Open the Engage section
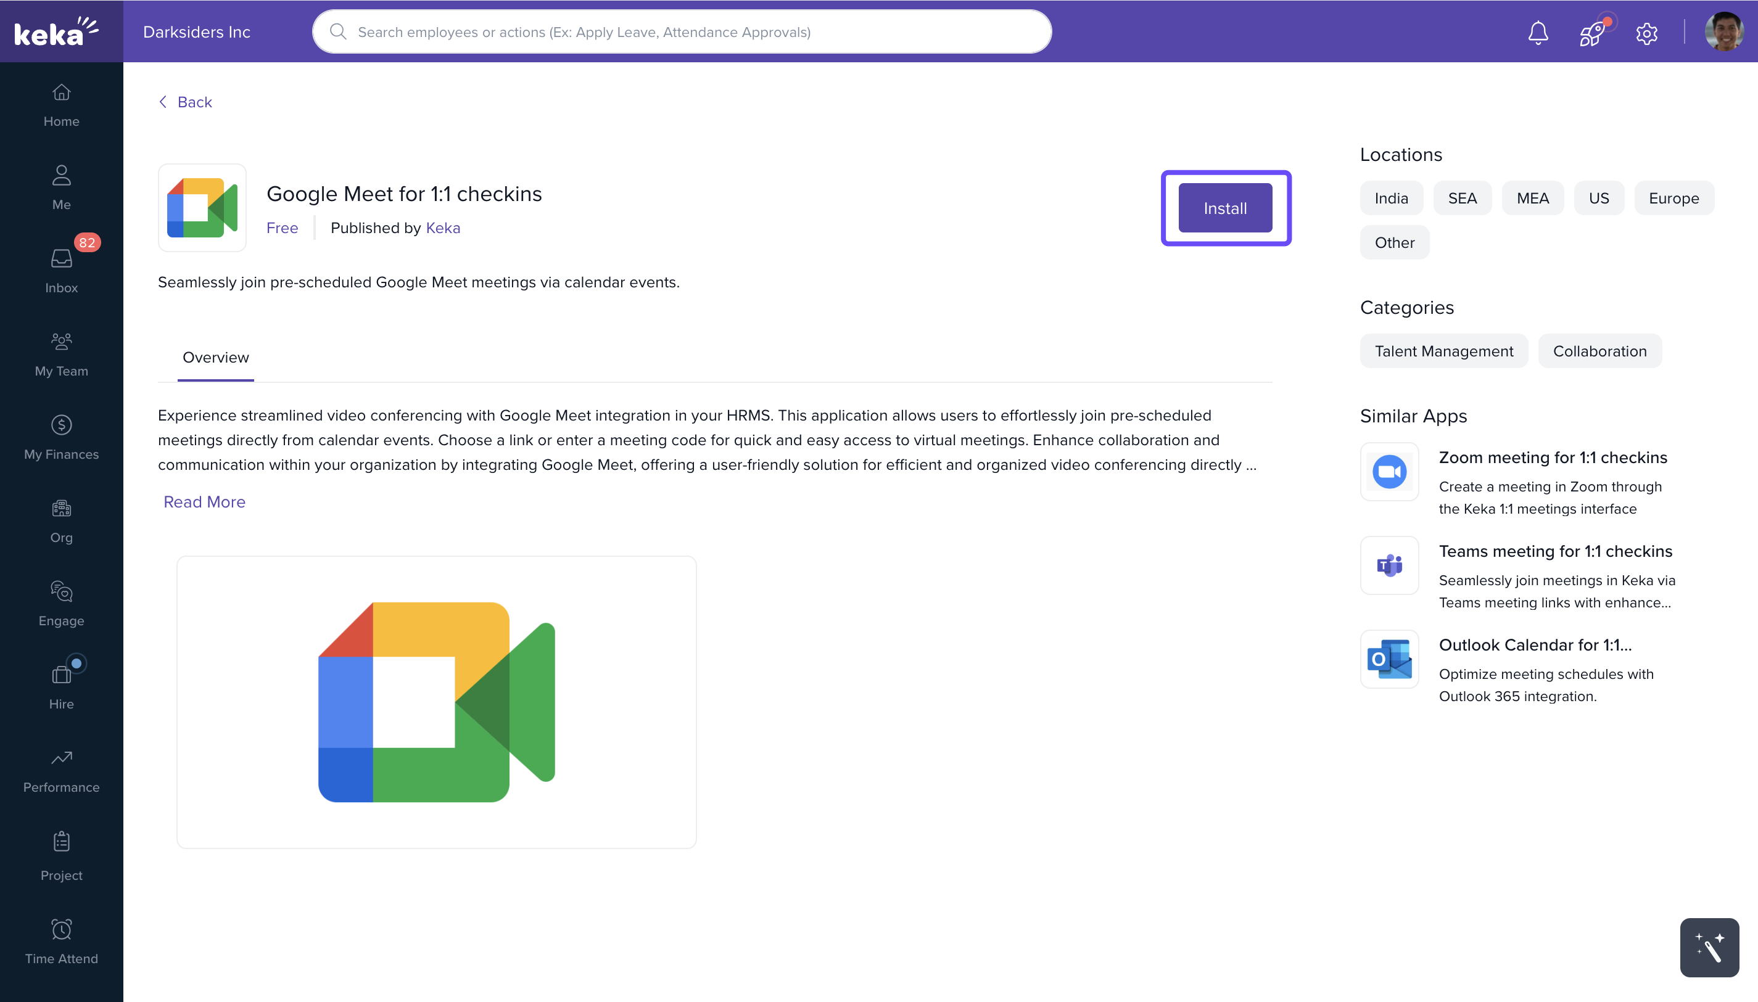Screen dimensions: 1758x1002 pyautogui.click(x=60, y=602)
